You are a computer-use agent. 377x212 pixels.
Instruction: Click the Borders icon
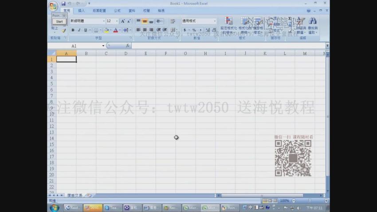(96, 30)
